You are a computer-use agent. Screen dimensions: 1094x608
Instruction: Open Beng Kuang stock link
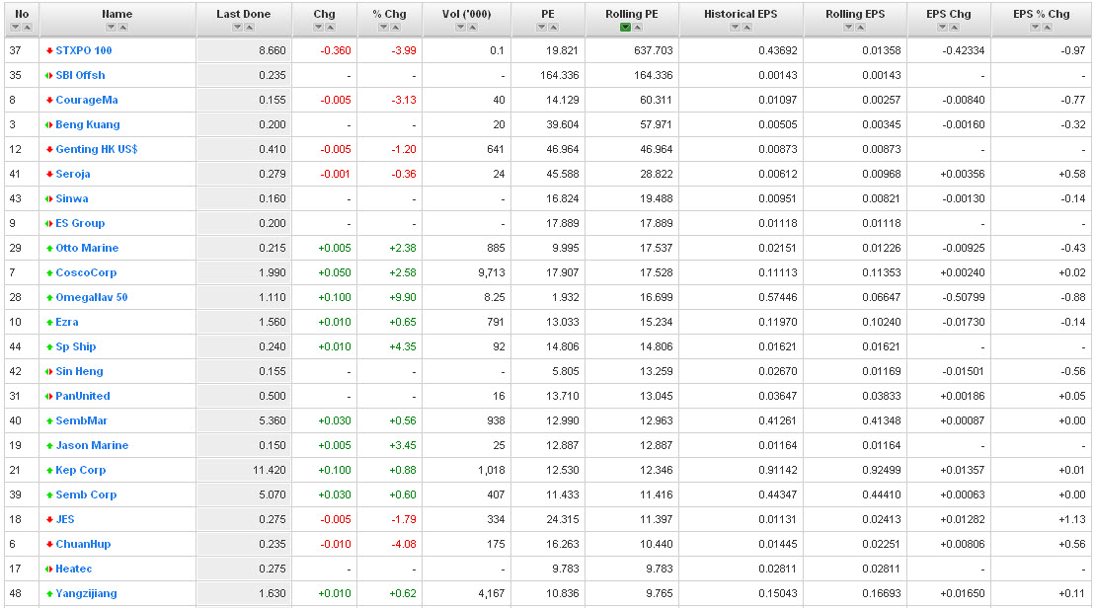88,124
